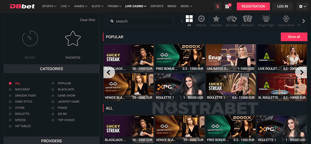Open Popular Lucky Streak Roulette 1 tile
311x144 pixels.
click(x=231, y=87)
